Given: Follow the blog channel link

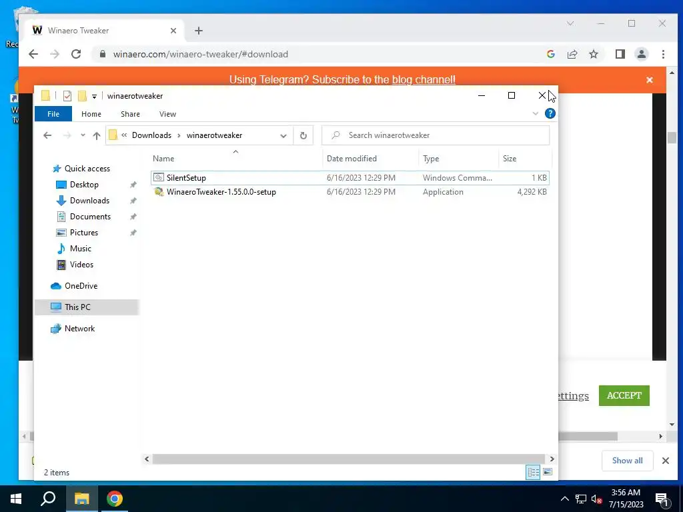Looking at the screenshot, I should tap(424, 80).
